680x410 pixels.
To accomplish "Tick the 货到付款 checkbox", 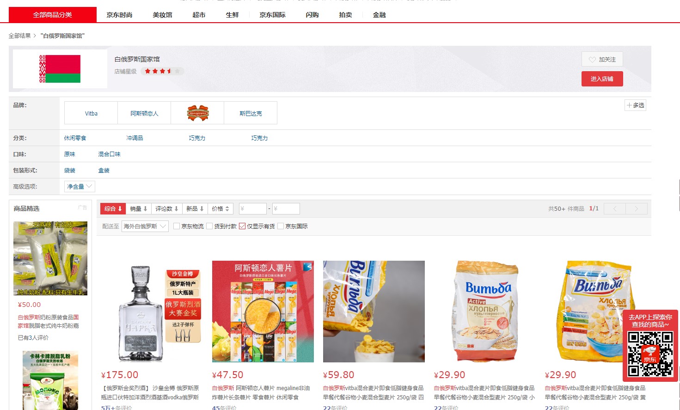I will [209, 226].
